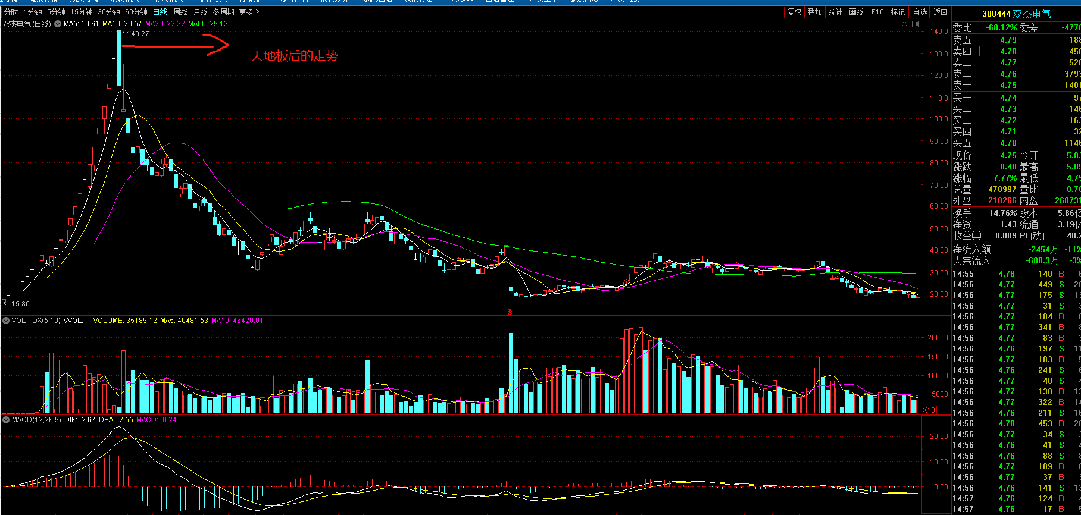Viewport: 1081px width, 515px height.
Task: Open the 多周期 multi-period view
Action: 223,12
